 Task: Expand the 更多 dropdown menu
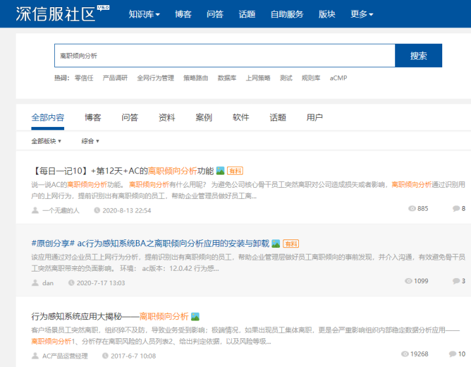[x=362, y=14]
